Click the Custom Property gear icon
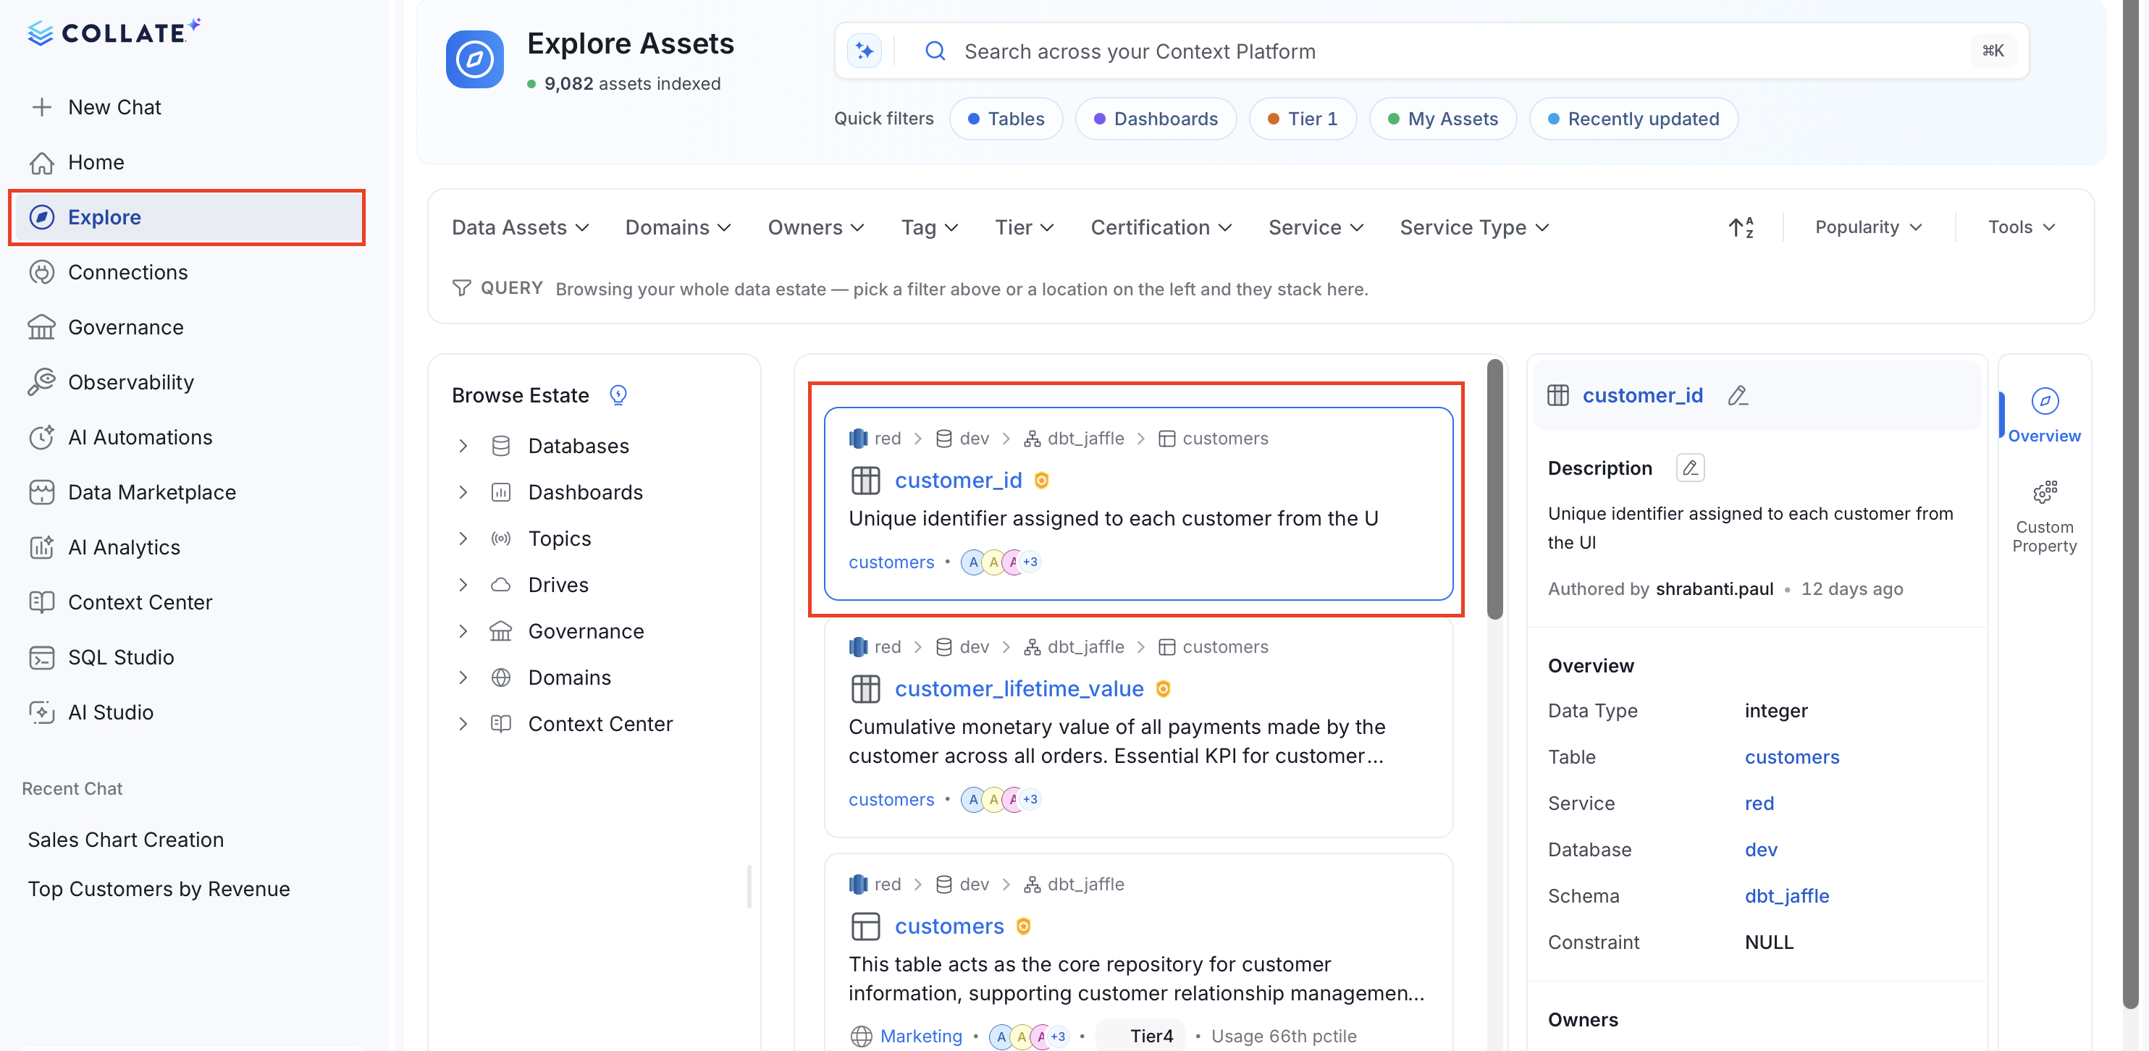The image size is (2149, 1051). coord(2045,492)
